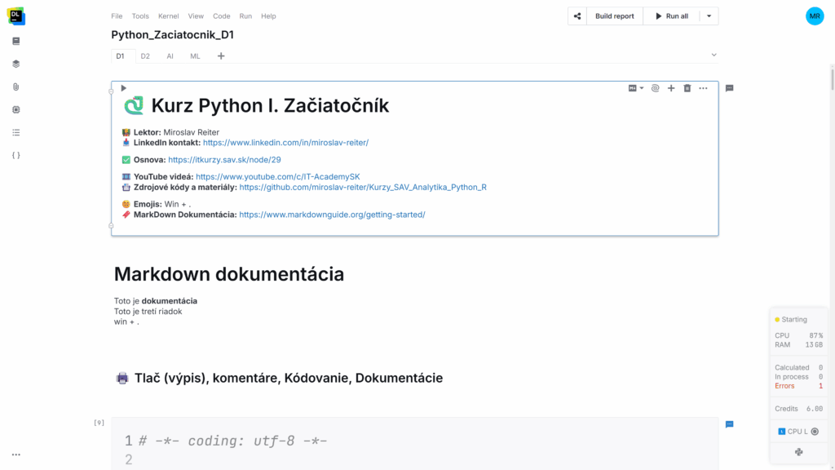This screenshot has width=835, height=470.
Task: Open the YouTube IT-AcademySK link
Action: [277, 177]
